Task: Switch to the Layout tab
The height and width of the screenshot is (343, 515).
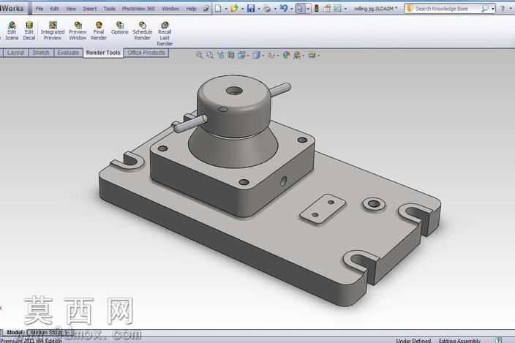Action: 15,53
